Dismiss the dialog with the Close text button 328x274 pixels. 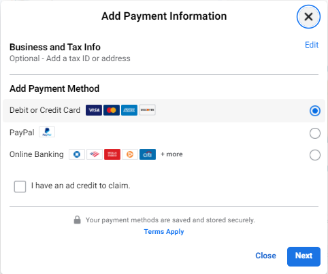[x=265, y=256]
